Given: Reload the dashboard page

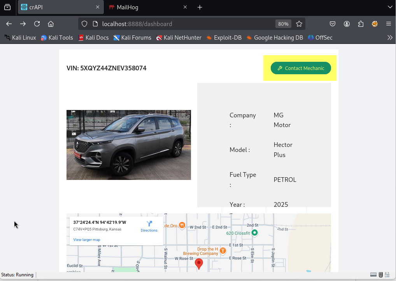Looking at the screenshot, I should click(37, 24).
